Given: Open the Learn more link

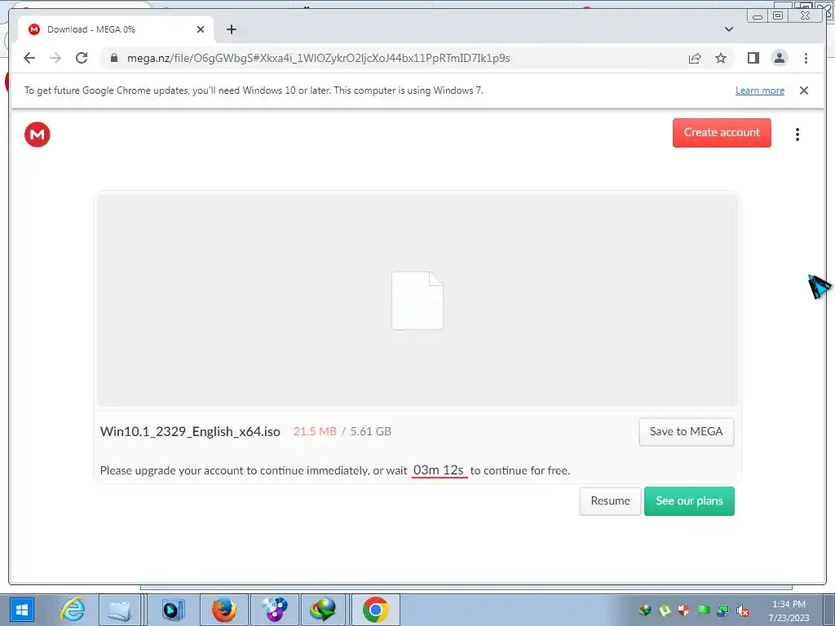Looking at the screenshot, I should click(x=759, y=90).
